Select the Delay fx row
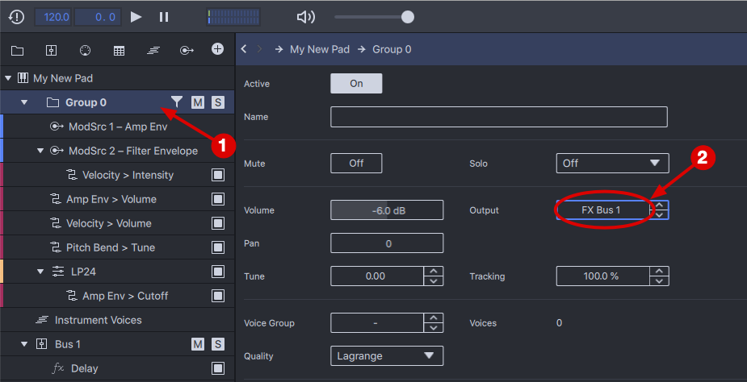 tap(117, 368)
